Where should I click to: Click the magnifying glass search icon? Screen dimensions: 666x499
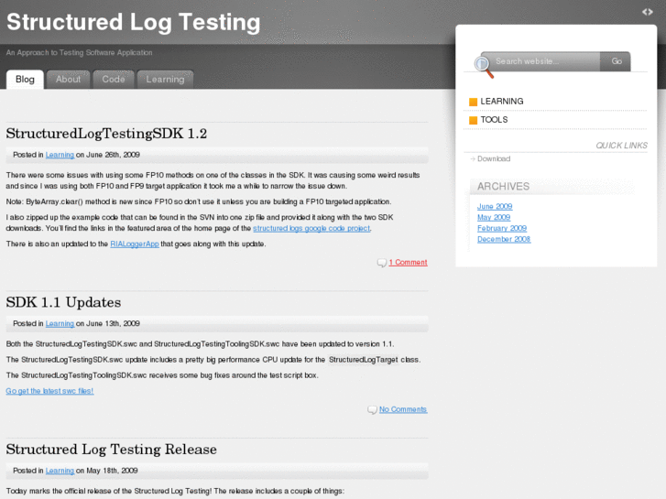(484, 67)
